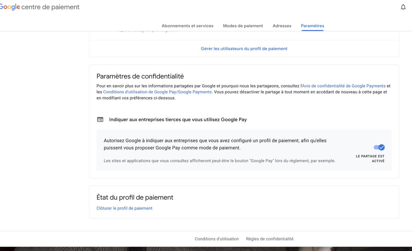Open Avis de confidentialité de Google Payments link
This screenshot has width=412, height=251.
tap(344, 86)
